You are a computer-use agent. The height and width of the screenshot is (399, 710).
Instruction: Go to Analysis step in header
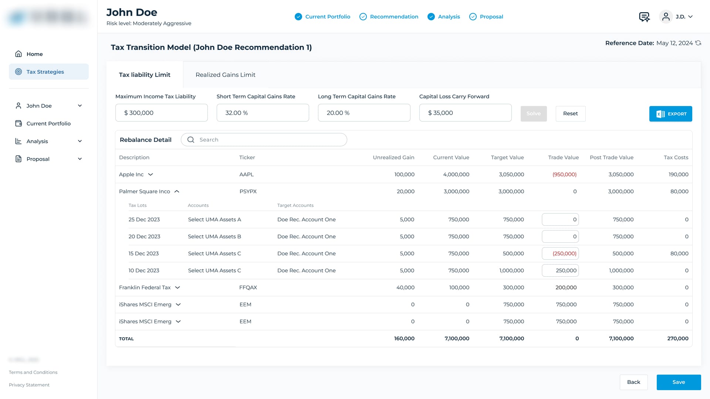(444, 17)
